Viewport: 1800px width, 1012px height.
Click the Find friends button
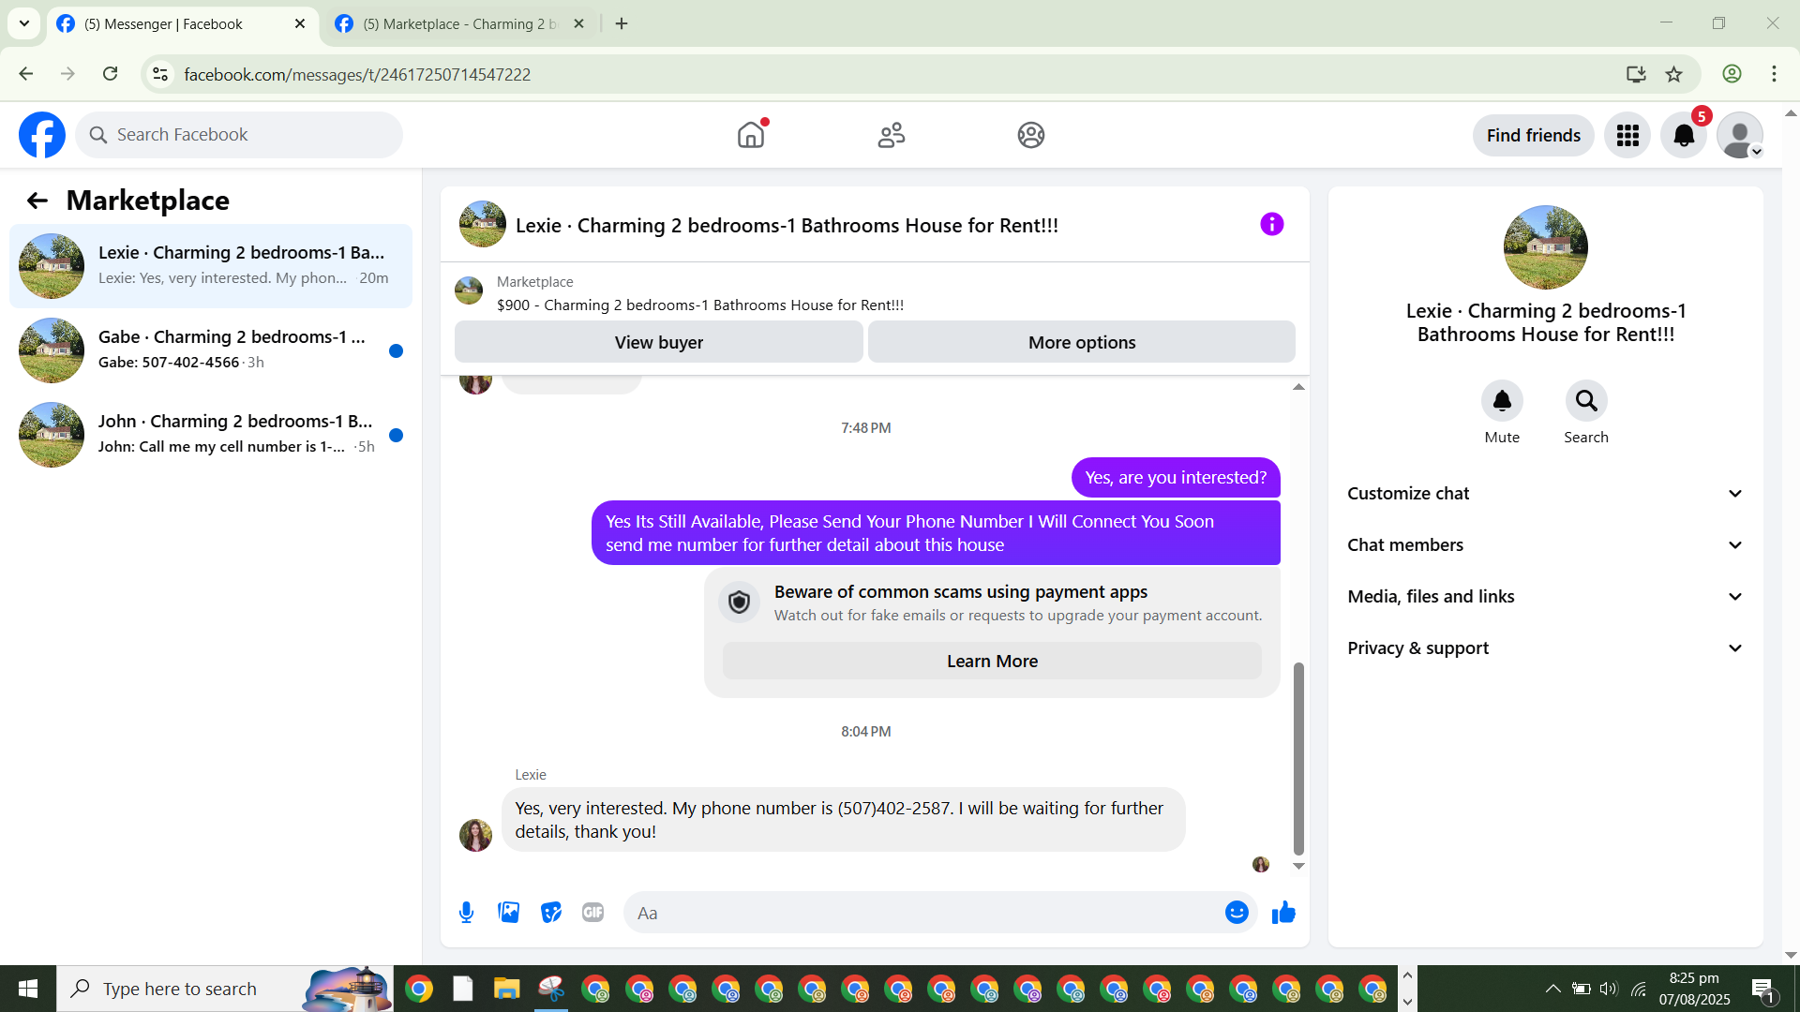[1534, 136]
